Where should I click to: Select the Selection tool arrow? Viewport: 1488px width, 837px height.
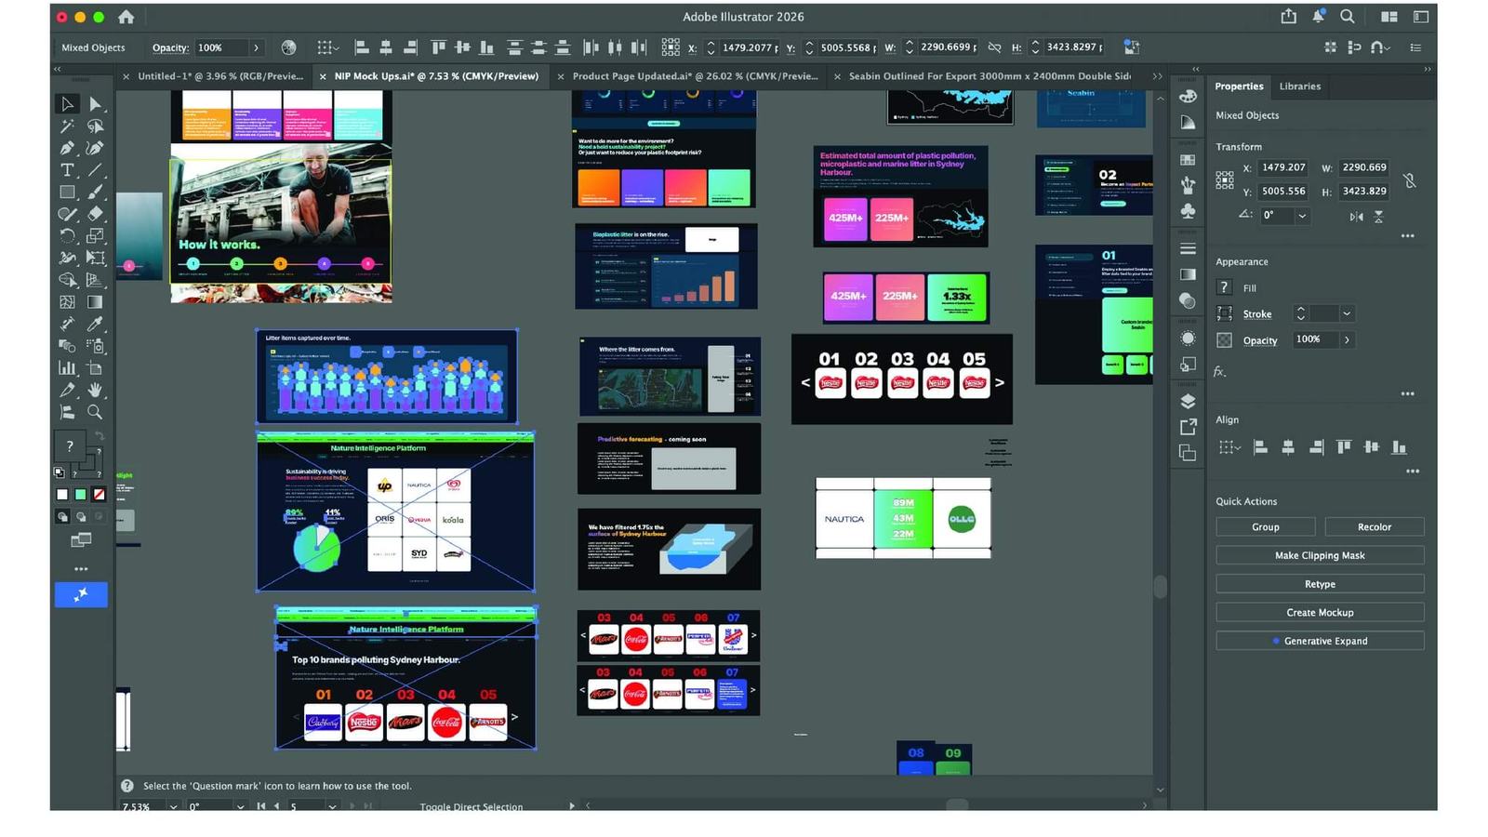point(67,104)
